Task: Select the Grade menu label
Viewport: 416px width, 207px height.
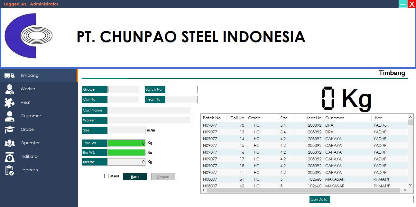Action: point(27,130)
